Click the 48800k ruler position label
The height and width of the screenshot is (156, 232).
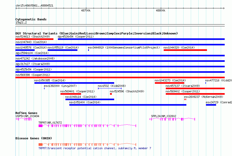(x=161, y=10)
